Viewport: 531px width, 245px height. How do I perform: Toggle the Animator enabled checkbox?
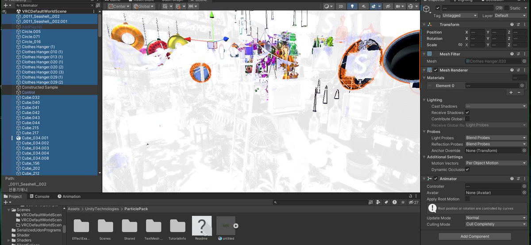(x=436, y=179)
